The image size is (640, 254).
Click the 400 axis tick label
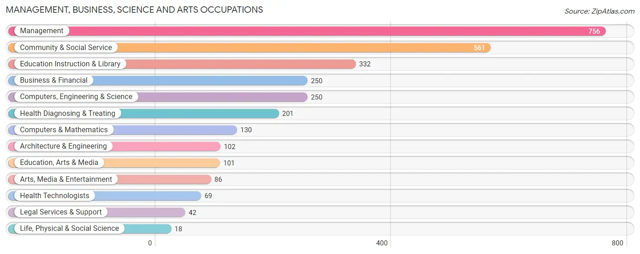click(x=382, y=243)
